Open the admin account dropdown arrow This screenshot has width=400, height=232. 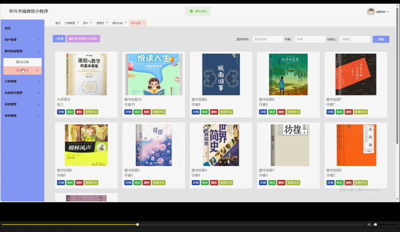pyautogui.click(x=388, y=12)
